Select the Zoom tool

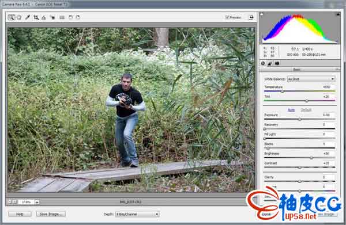tap(12, 17)
